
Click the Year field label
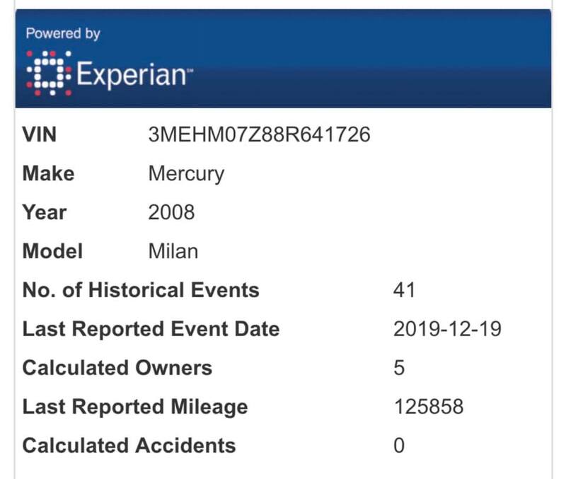[45, 212]
